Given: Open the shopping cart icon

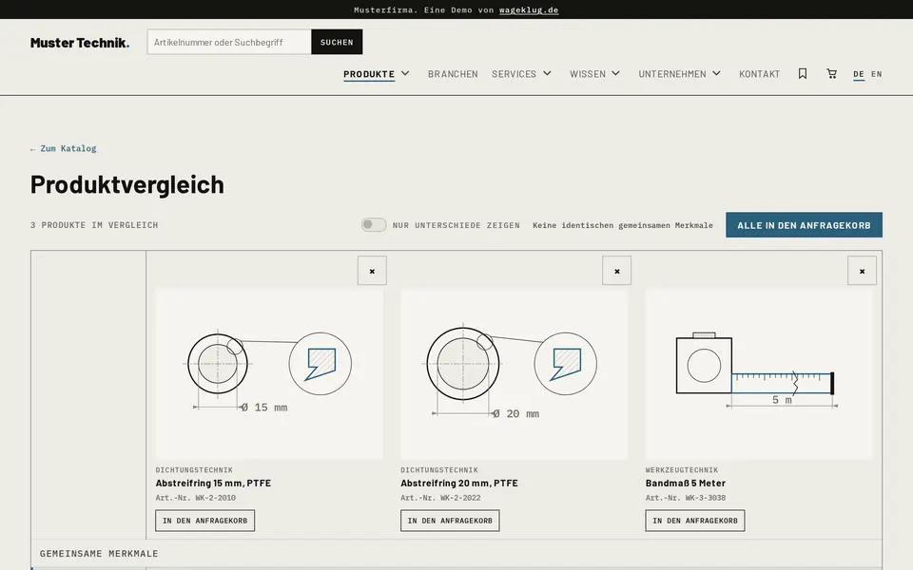Looking at the screenshot, I should 831,74.
